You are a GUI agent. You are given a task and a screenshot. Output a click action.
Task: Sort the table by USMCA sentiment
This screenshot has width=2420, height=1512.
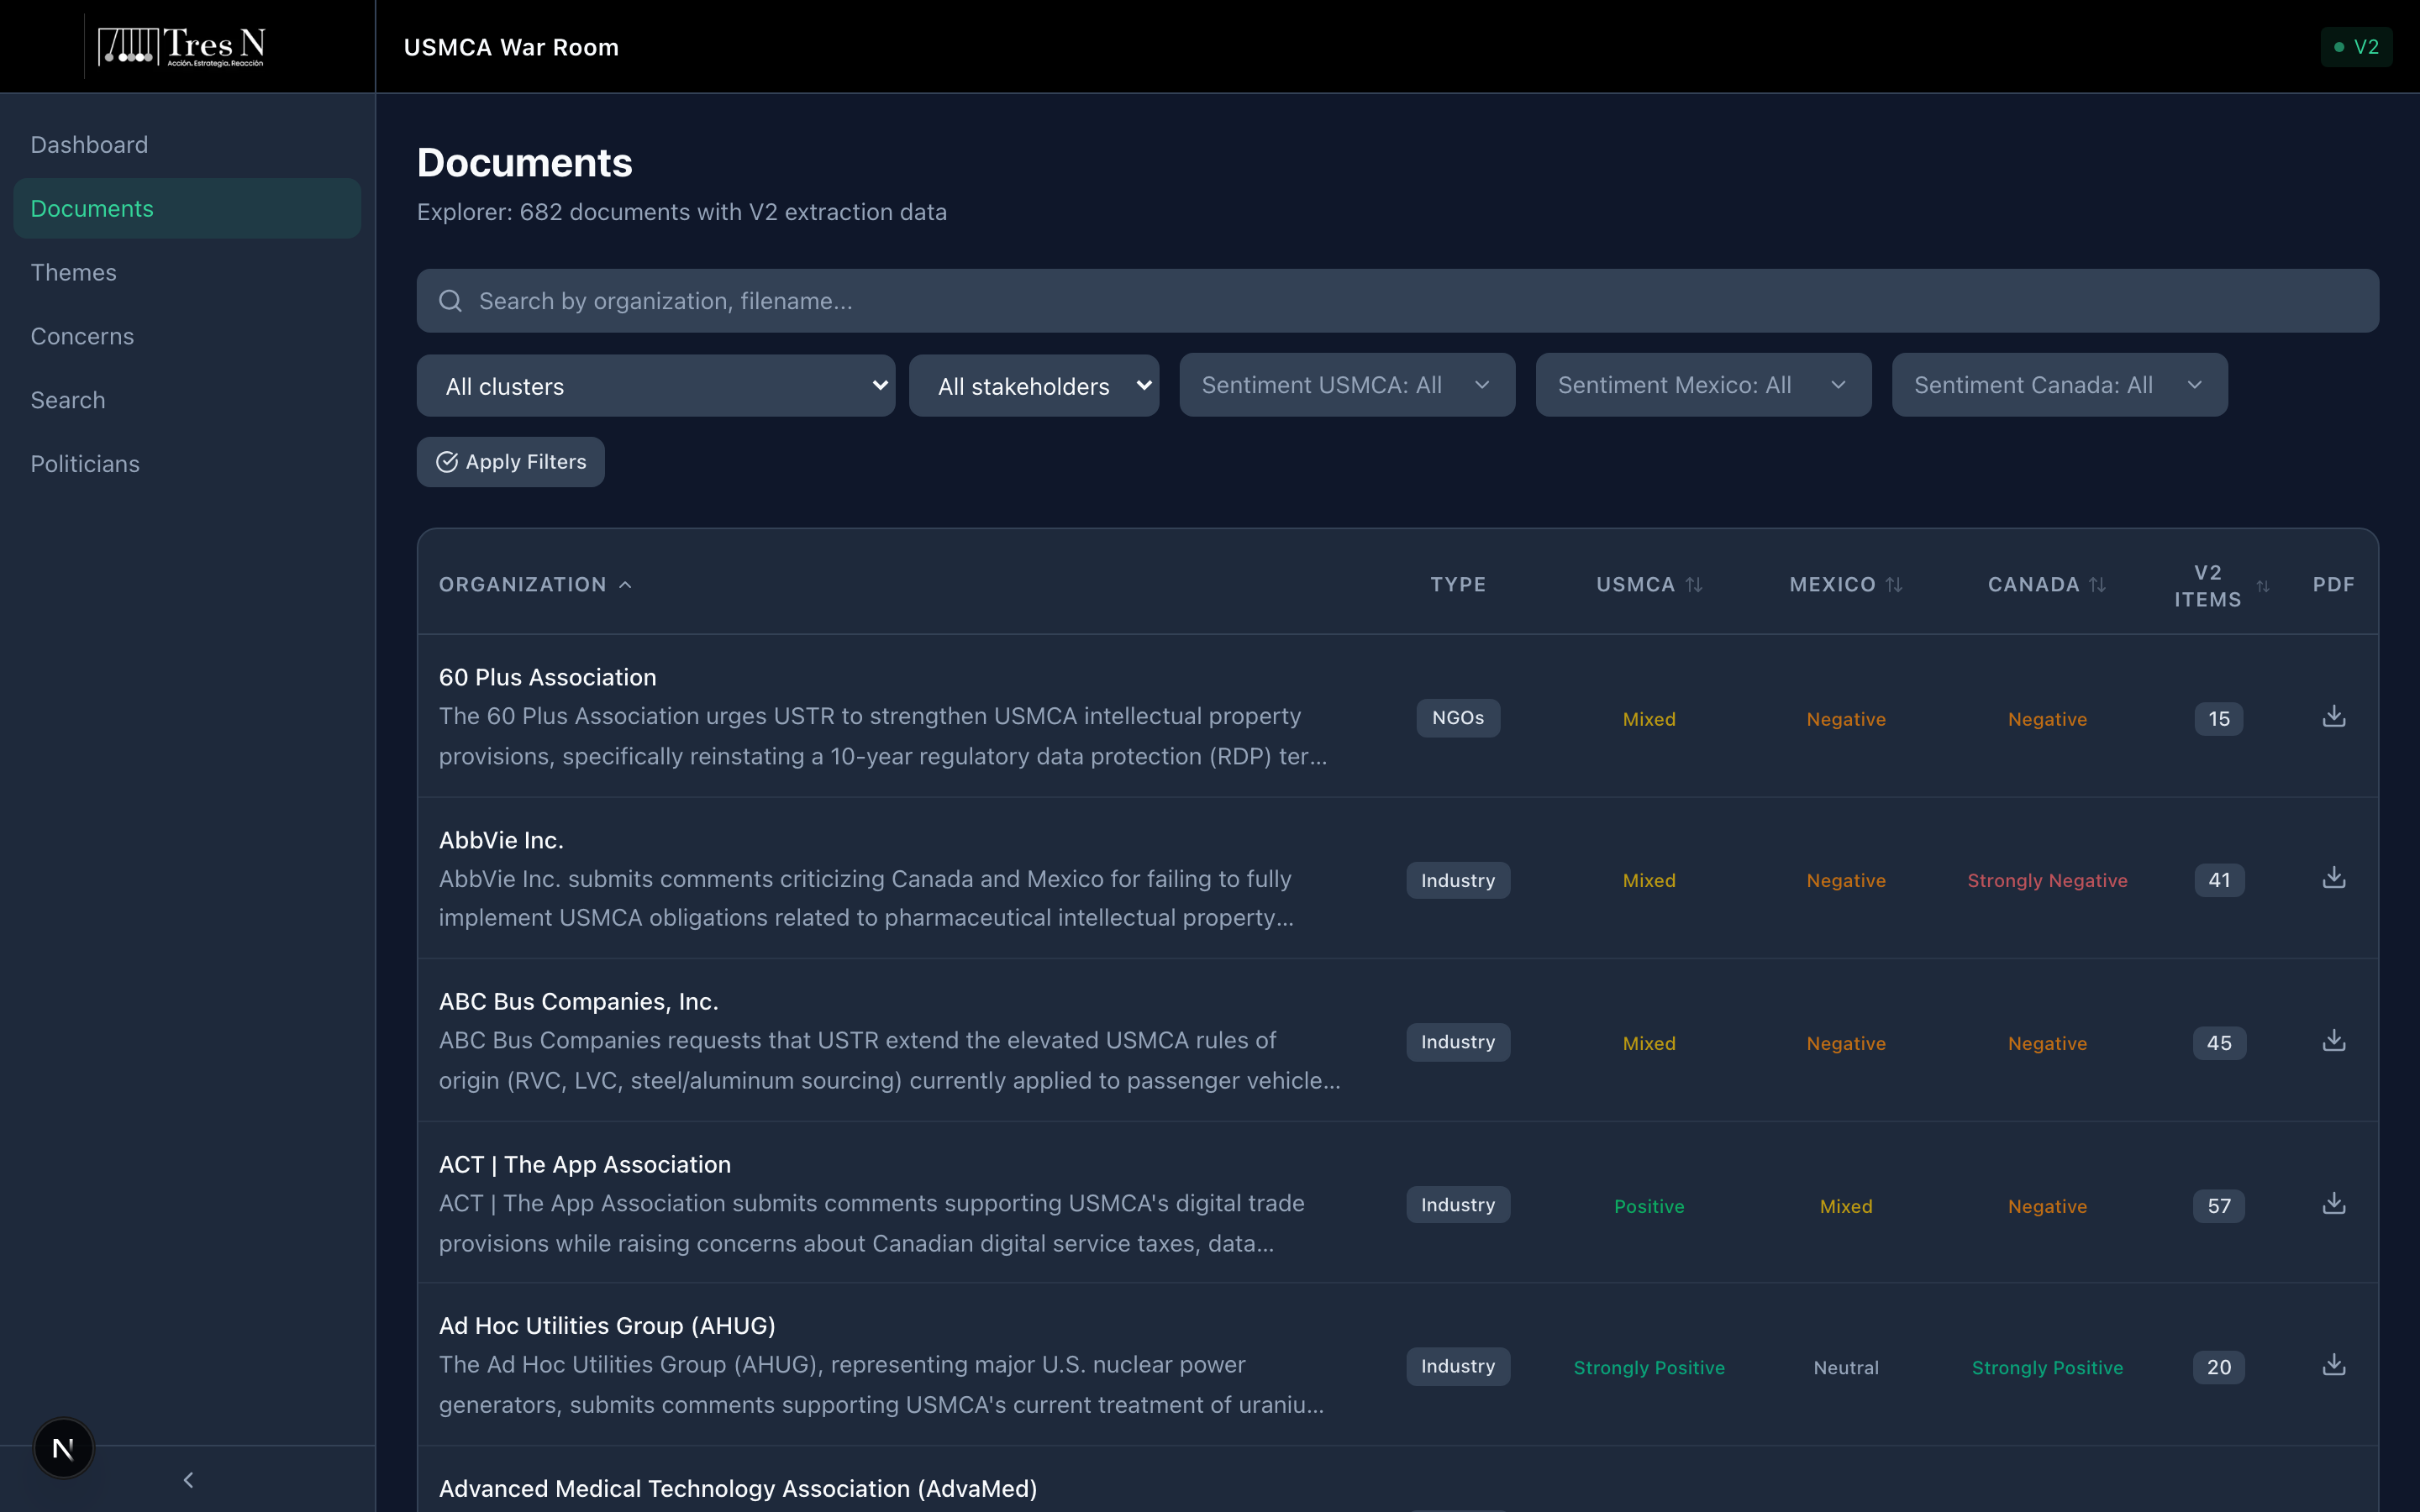click(x=1648, y=585)
